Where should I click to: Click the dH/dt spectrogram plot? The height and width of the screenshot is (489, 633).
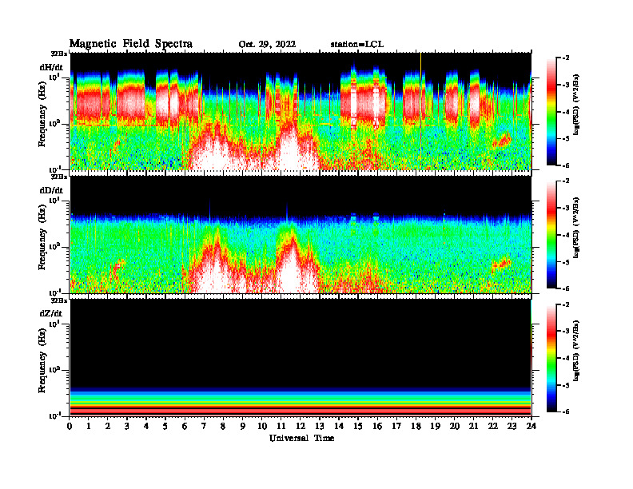pyautogui.click(x=301, y=111)
